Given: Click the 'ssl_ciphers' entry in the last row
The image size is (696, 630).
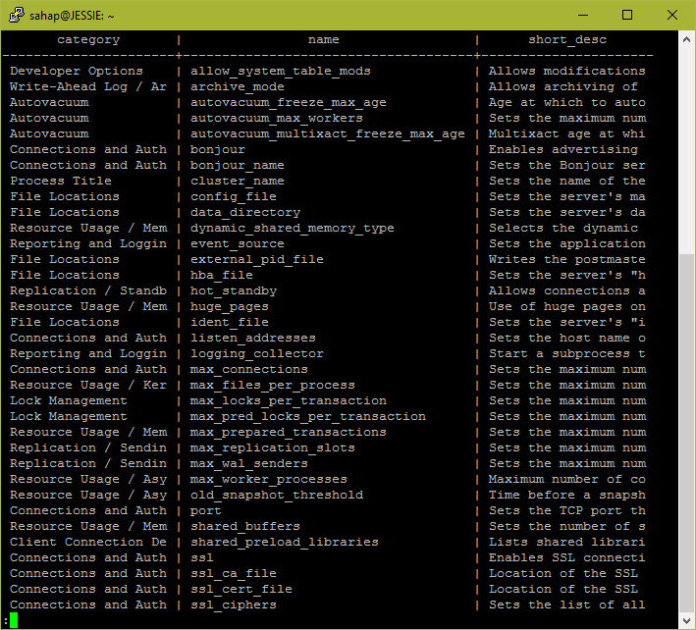Looking at the screenshot, I should 234,605.
